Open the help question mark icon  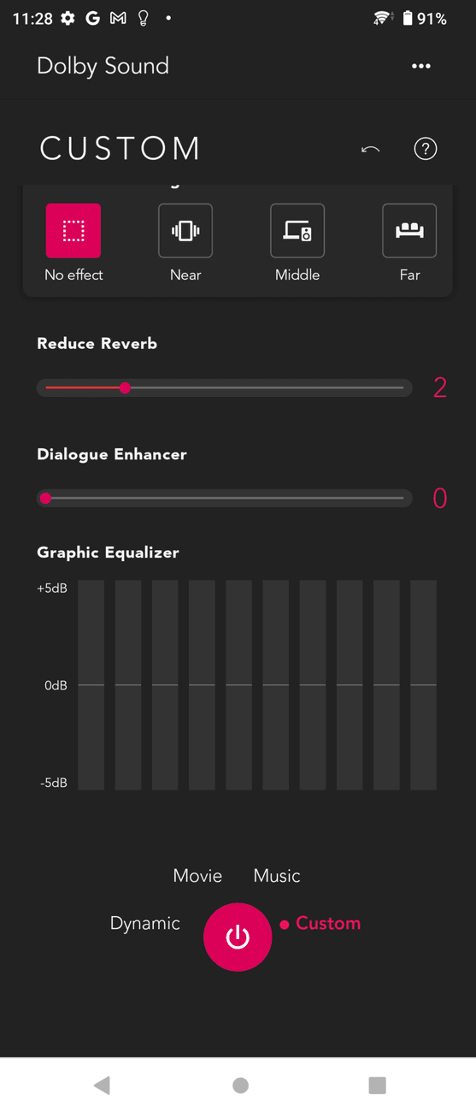(x=426, y=149)
